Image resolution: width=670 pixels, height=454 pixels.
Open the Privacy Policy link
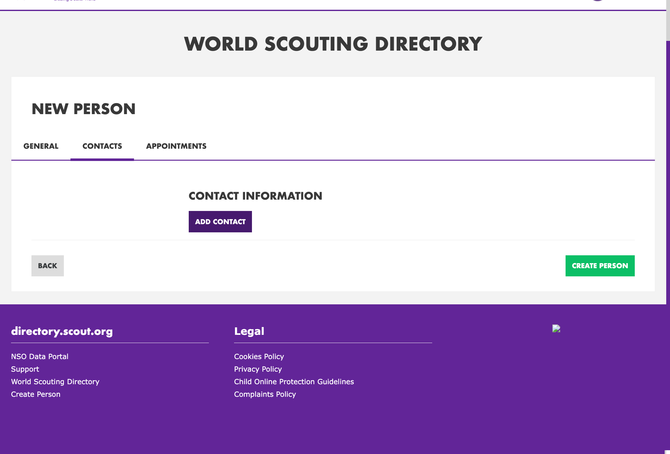coord(258,369)
